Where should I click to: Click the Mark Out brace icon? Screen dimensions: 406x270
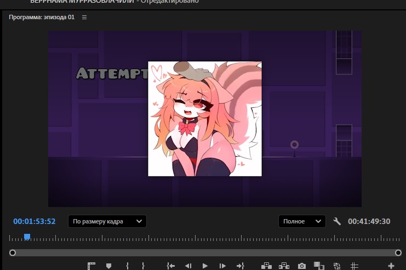pyautogui.click(x=143, y=266)
